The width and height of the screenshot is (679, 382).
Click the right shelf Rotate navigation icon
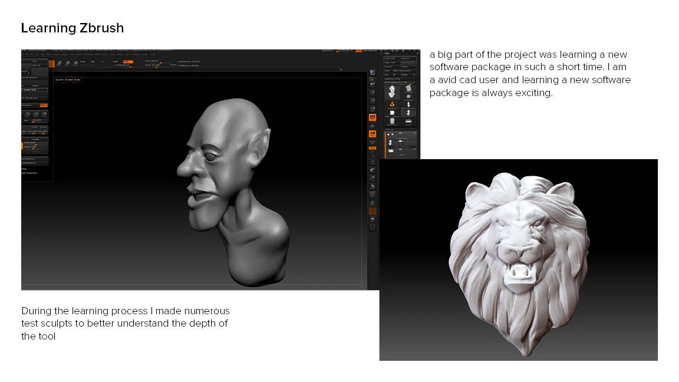(373, 186)
